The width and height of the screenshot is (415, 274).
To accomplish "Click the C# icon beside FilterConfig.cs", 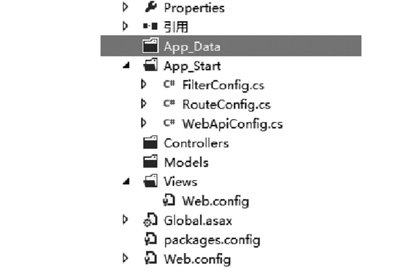I will point(169,85).
